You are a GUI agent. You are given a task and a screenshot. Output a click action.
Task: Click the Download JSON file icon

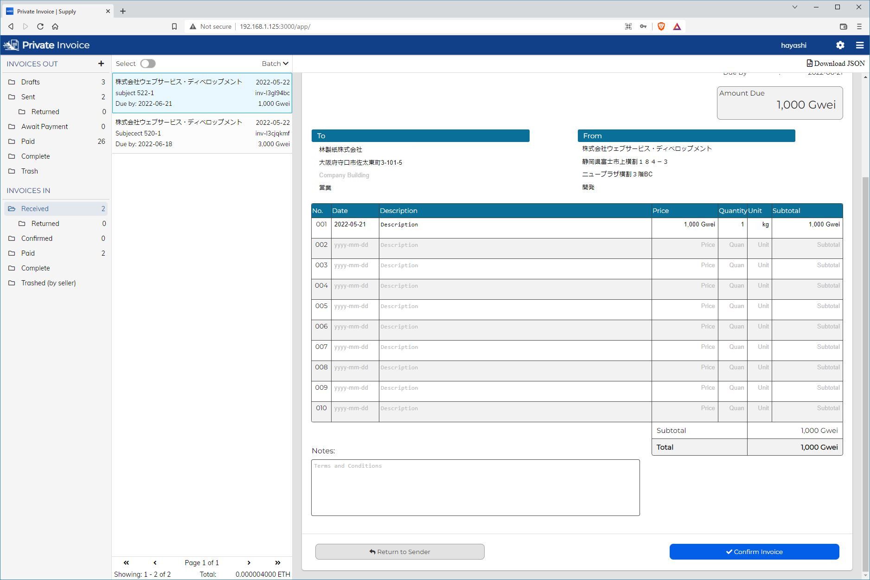[x=809, y=63]
